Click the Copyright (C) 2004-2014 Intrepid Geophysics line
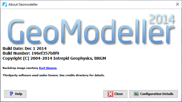The image size is (182, 102). 54,58
